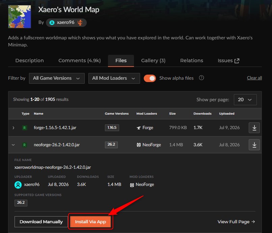Click the Jul 8, 2026 date in the table row
This screenshot has width=272, height=233.
pos(229,145)
